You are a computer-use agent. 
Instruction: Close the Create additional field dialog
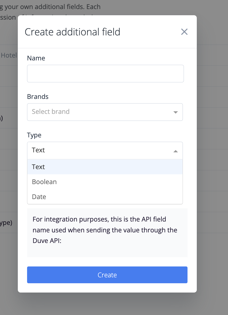184,32
